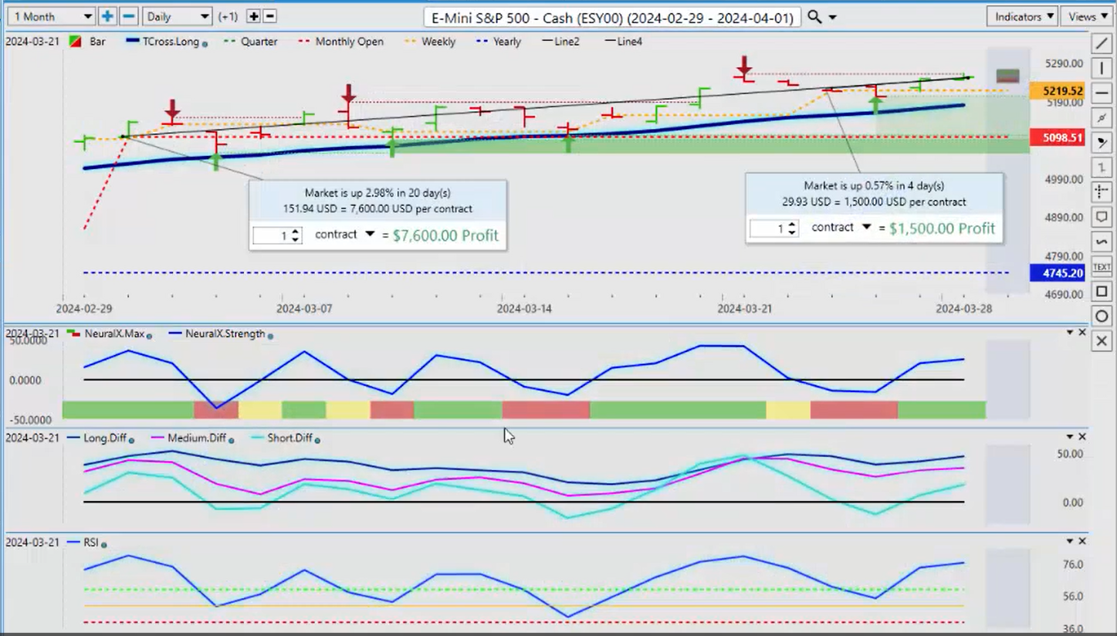This screenshot has height=636, width=1117.
Task: Expand the RSI pane options arrow
Action: (x=1070, y=541)
